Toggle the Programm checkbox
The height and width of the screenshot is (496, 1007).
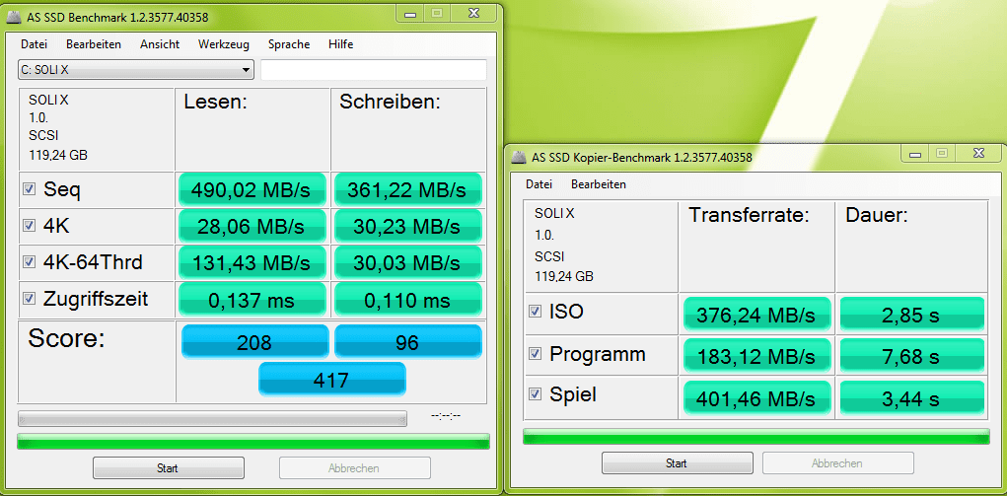point(535,354)
